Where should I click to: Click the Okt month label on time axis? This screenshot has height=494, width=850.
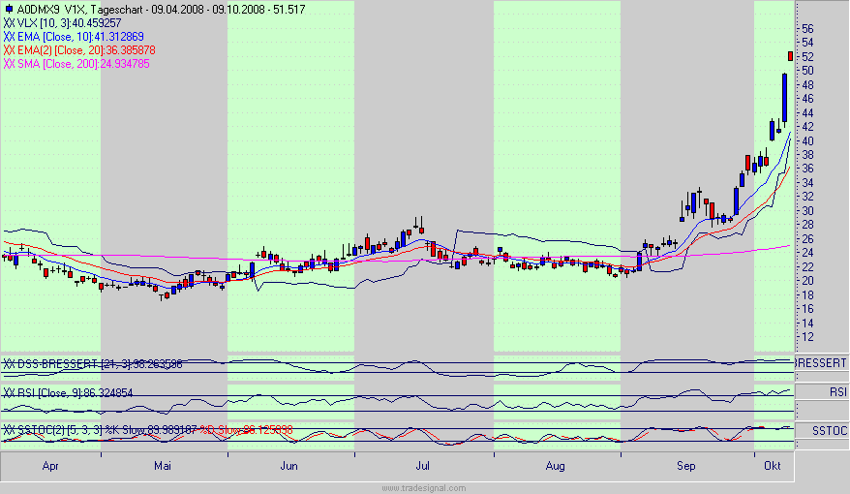[x=772, y=466]
